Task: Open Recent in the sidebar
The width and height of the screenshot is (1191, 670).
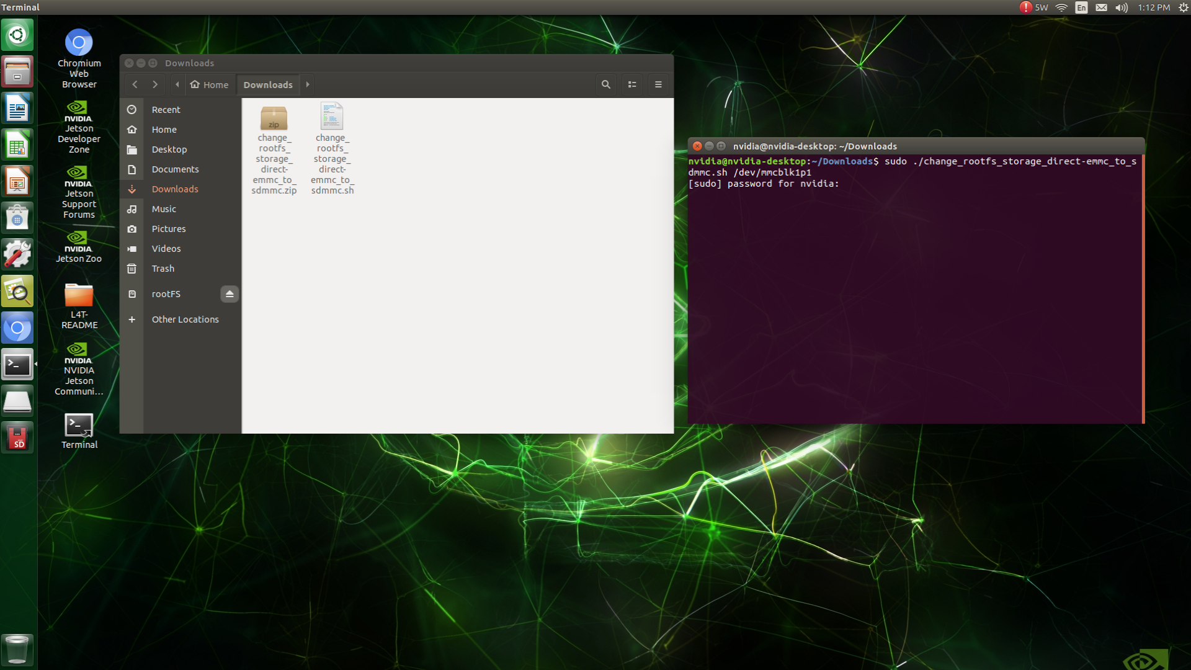Action: coord(166,110)
